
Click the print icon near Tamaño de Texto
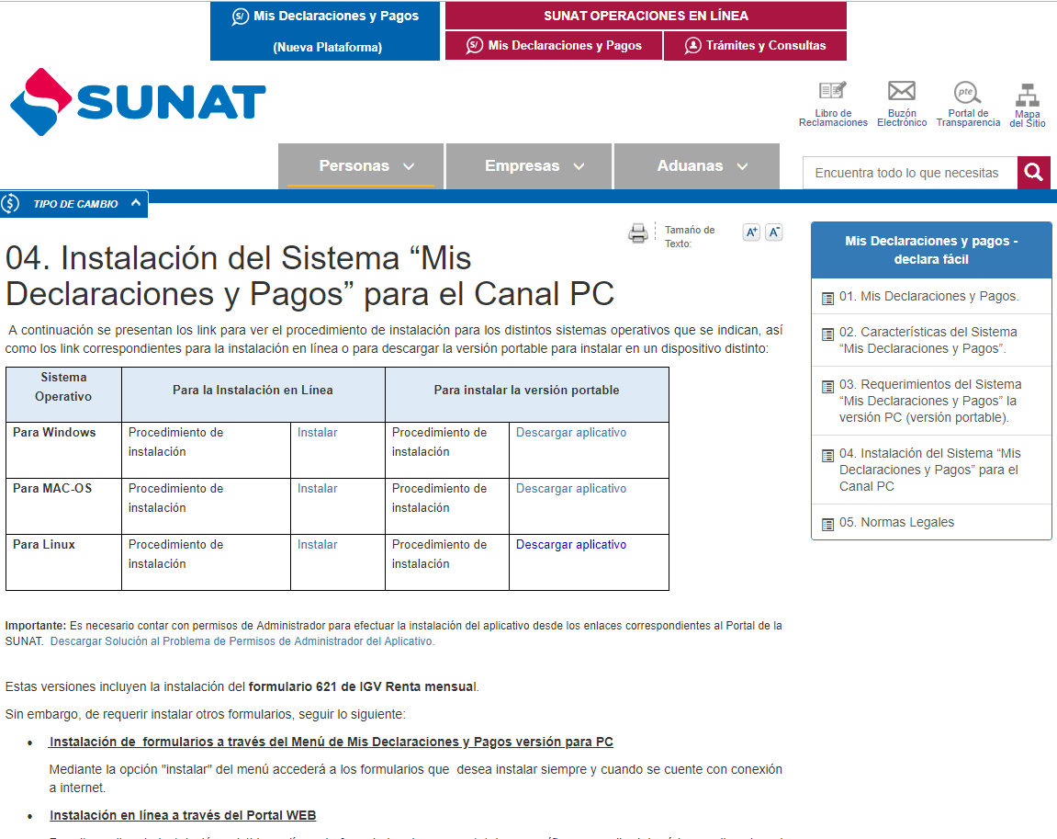click(x=638, y=232)
